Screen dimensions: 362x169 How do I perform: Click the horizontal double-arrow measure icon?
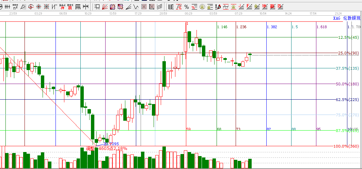click(85, 7)
